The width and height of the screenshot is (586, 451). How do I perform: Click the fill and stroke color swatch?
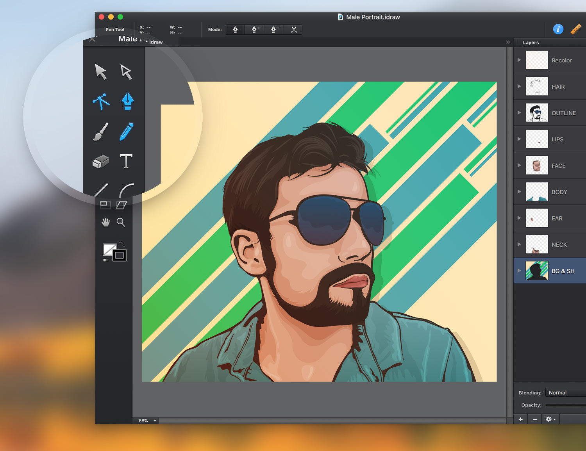[114, 252]
